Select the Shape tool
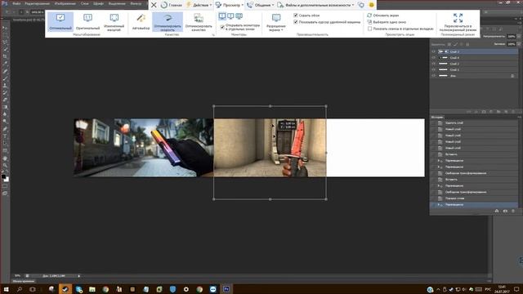Image resolution: width=523 pixels, height=294 pixels. click(x=5, y=150)
